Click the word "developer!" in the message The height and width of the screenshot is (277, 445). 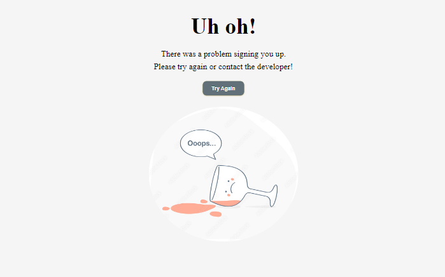click(275, 67)
